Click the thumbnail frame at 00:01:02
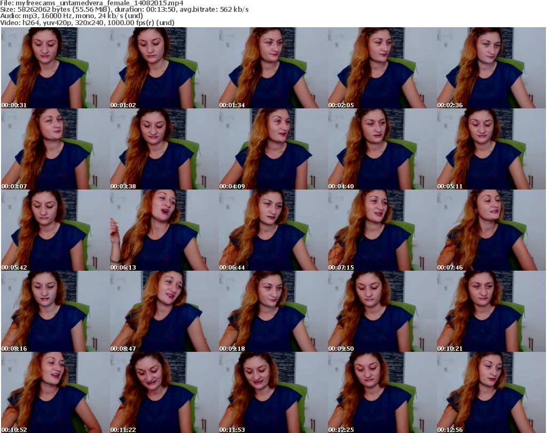 pos(164,68)
